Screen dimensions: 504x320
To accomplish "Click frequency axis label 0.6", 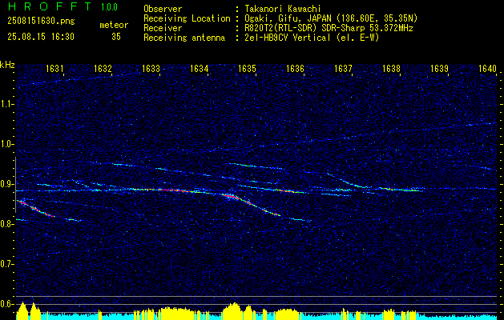I will (x=6, y=304).
